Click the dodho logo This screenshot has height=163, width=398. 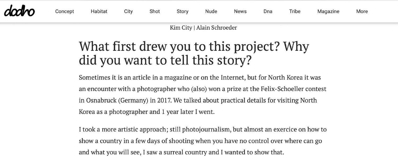tap(19, 11)
